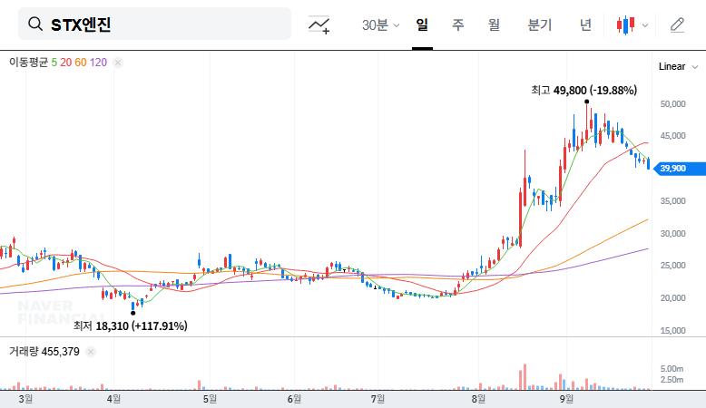Activate the pencil drawing tool
The height and width of the screenshot is (408, 706).
click(677, 24)
